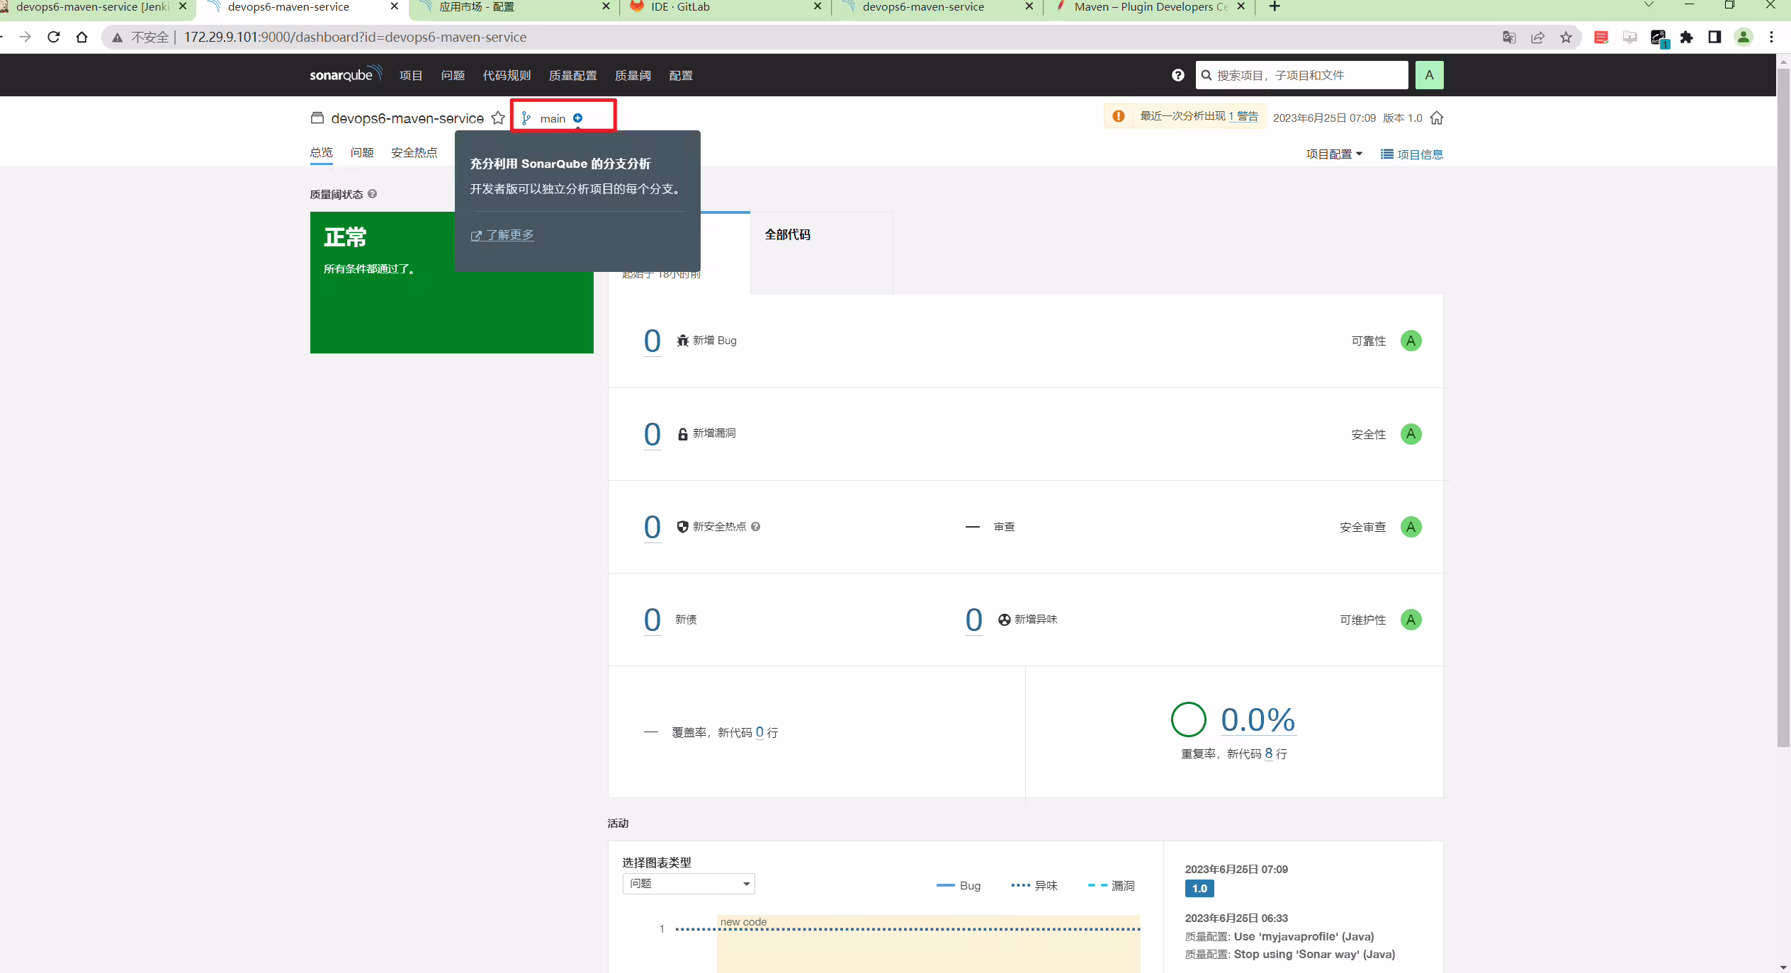Click the home icon beside 版本 1.0
This screenshot has width=1791, height=973.
[x=1437, y=118]
